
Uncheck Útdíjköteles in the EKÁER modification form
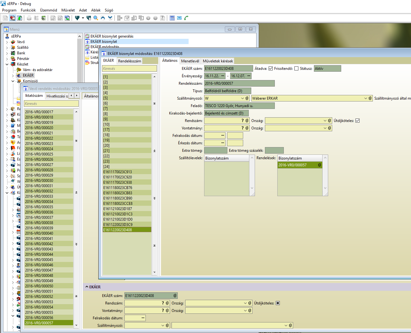pyautogui.click(x=357, y=121)
